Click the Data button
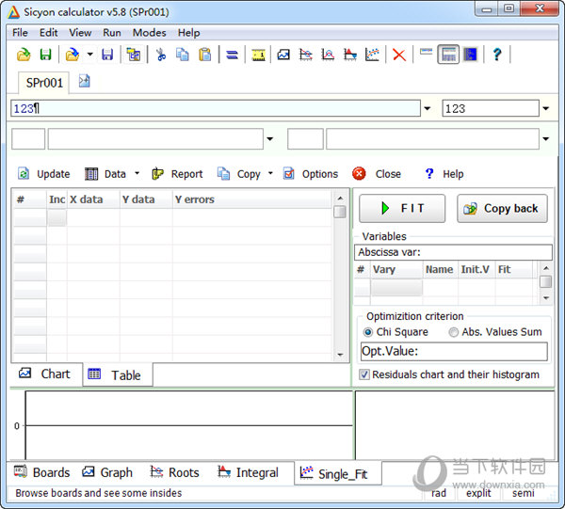The height and width of the screenshot is (509, 565). (x=105, y=174)
